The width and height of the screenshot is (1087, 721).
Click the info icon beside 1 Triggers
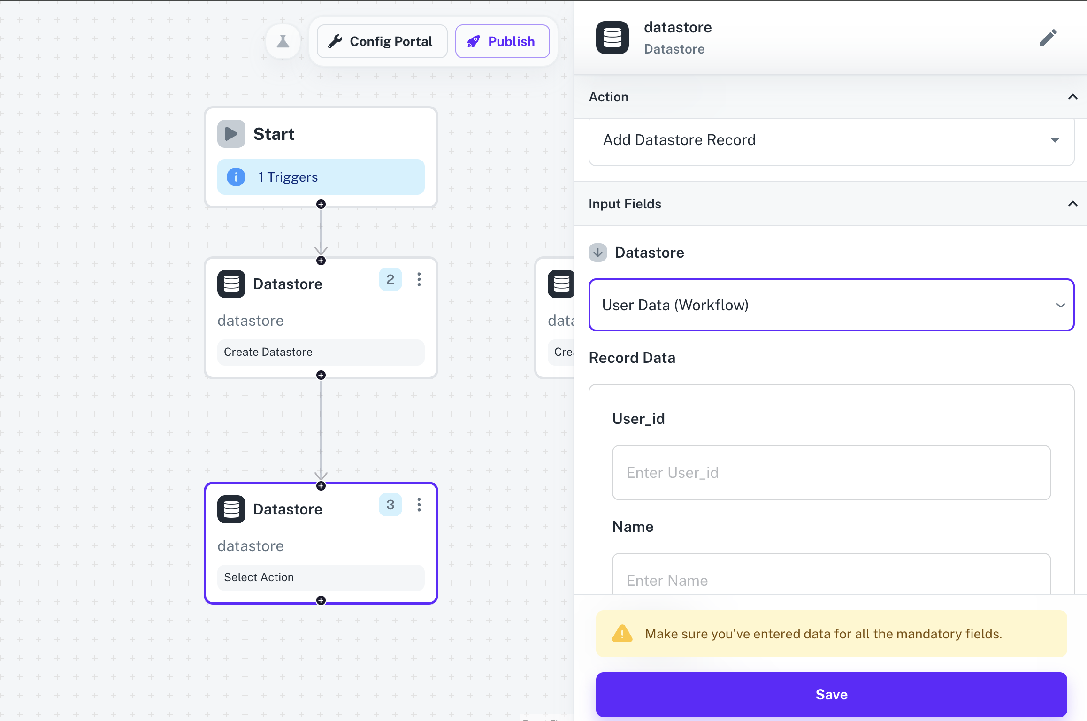coord(236,177)
